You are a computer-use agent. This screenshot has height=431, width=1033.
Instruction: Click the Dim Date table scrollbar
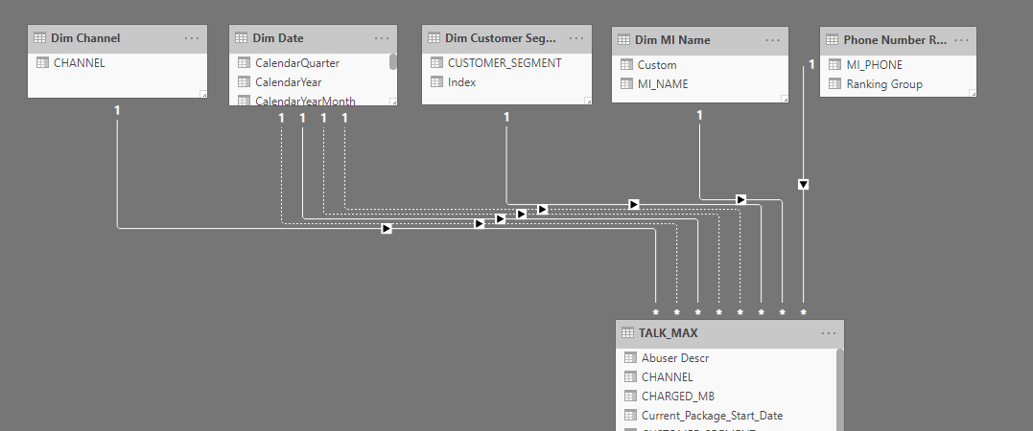coord(393,62)
